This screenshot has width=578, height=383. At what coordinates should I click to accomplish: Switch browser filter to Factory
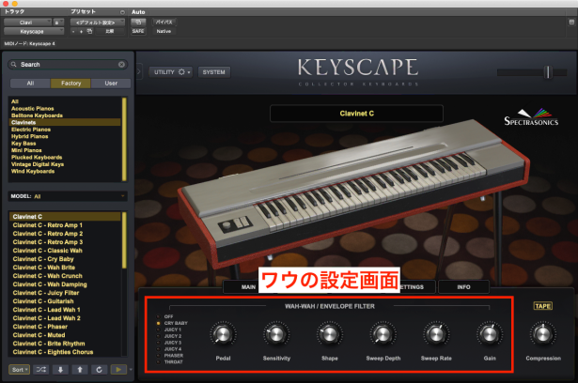[x=70, y=84]
